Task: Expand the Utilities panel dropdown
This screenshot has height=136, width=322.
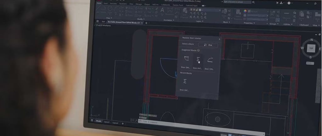Action: 288,24
